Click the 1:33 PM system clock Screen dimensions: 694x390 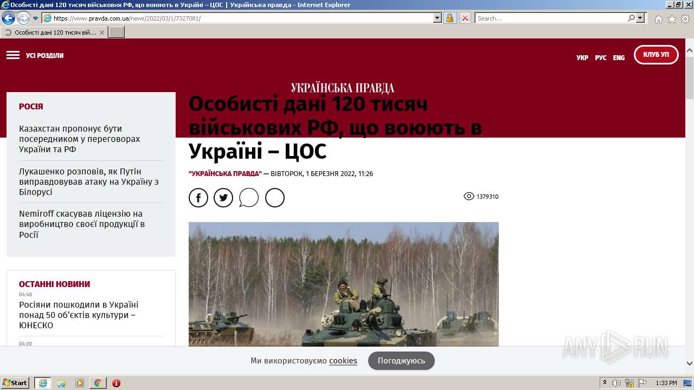(666, 383)
